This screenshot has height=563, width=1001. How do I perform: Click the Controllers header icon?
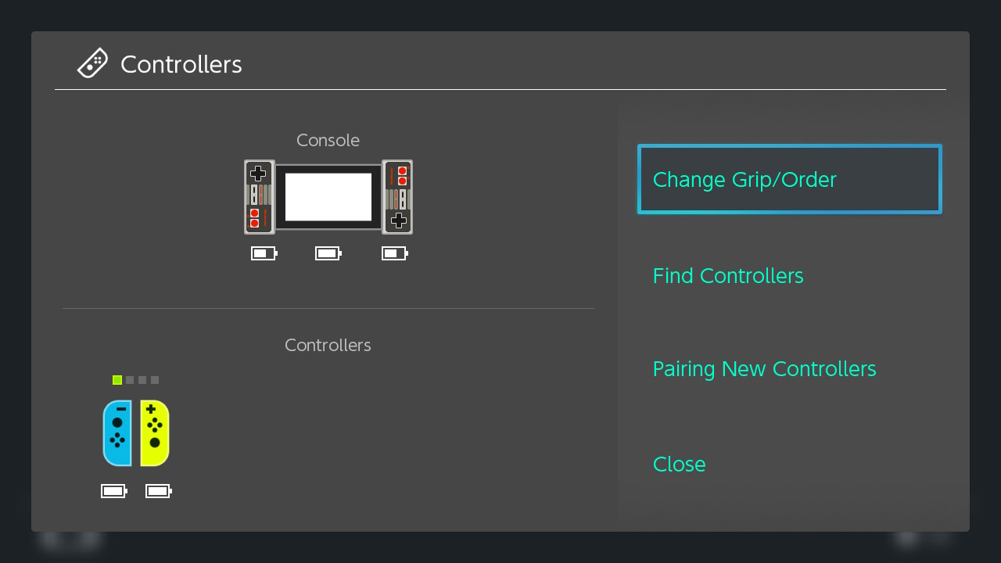[92, 63]
